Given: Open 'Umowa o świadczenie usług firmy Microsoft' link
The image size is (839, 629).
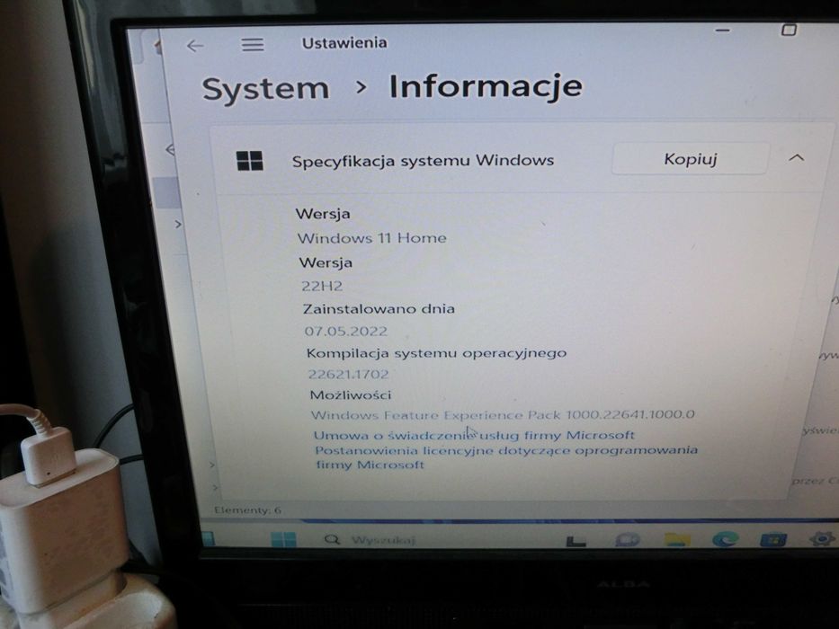Looking at the screenshot, I should [x=474, y=435].
